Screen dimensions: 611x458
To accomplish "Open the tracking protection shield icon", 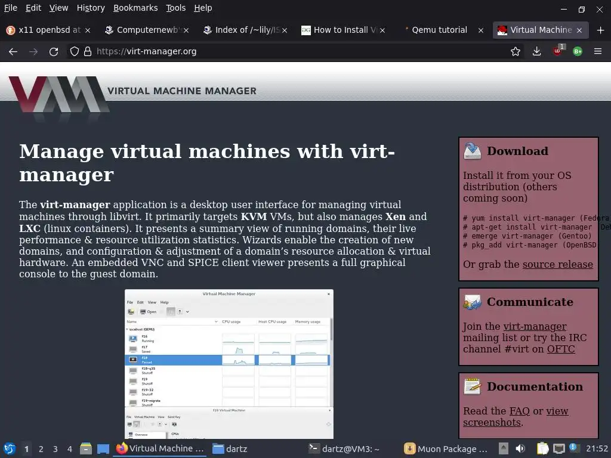I will [x=75, y=51].
